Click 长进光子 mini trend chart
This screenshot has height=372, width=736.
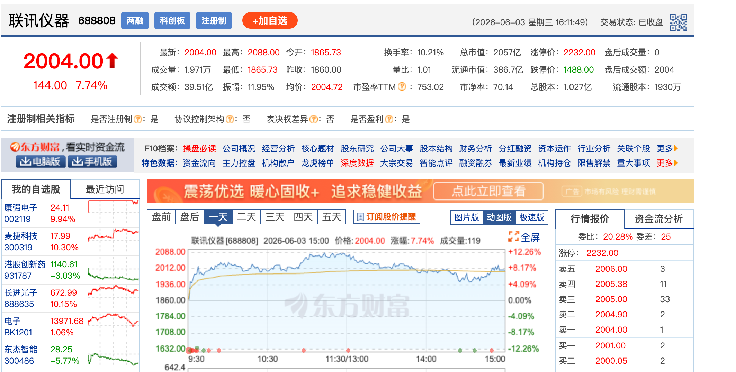(x=113, y=298)
